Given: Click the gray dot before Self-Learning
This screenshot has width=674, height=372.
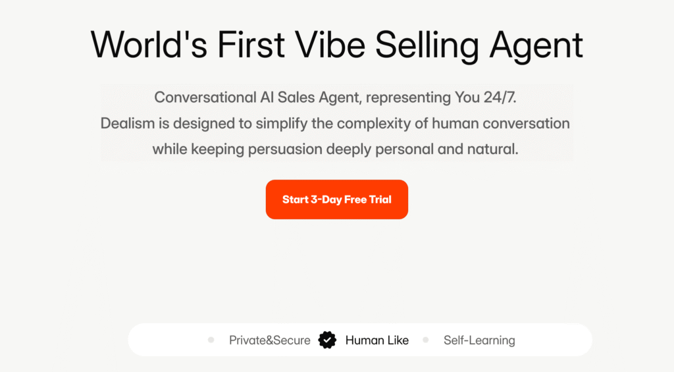Looking at the screenshot, I should [x=425, y=340].
